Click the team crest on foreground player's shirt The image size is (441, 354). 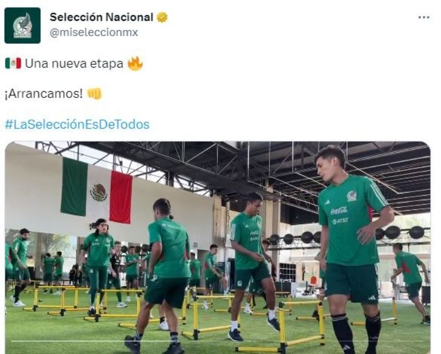(x=351, y=196)
